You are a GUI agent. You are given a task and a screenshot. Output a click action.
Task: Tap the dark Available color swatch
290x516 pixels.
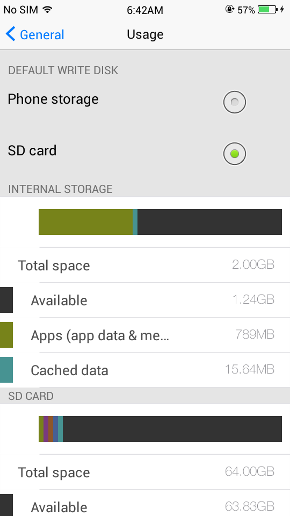point(6,300)
